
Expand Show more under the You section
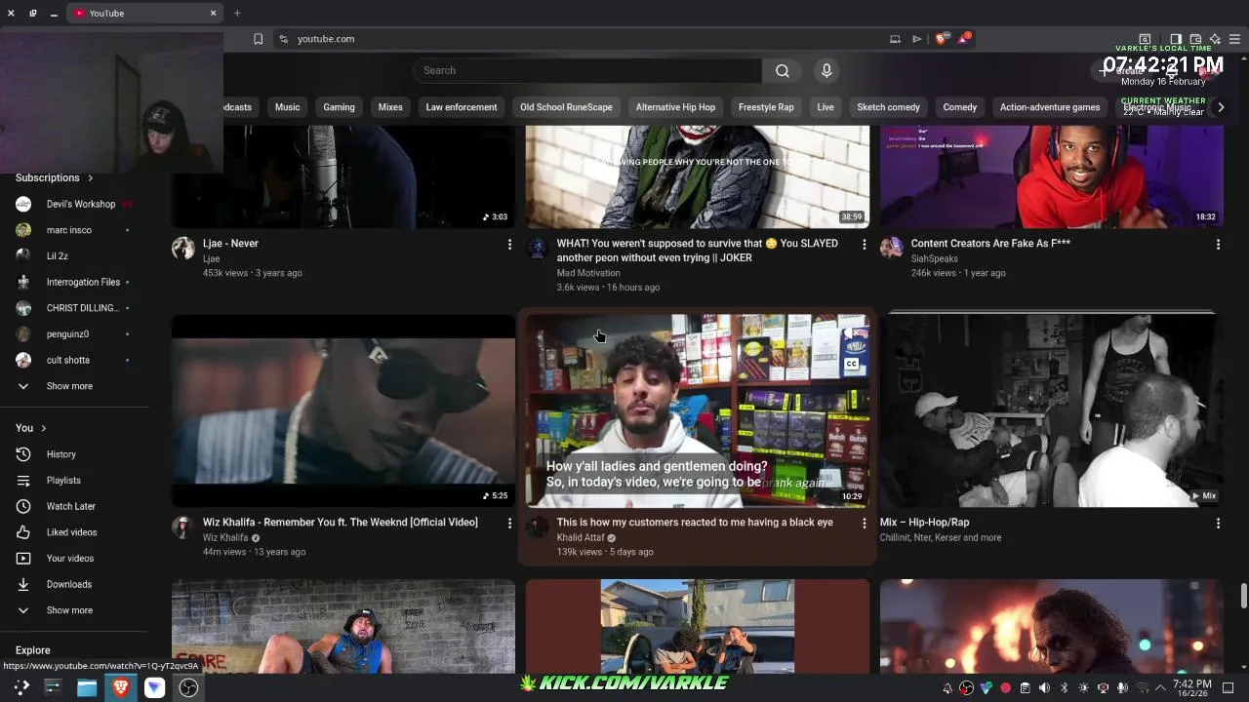[x=69, y=610]
